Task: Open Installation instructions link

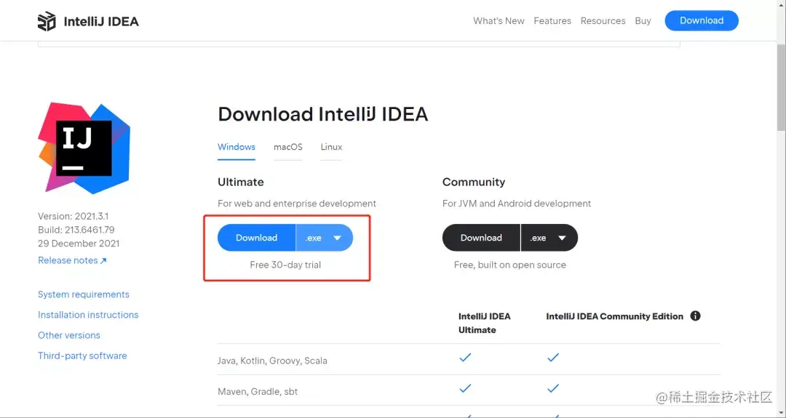Action: (88, 315)
